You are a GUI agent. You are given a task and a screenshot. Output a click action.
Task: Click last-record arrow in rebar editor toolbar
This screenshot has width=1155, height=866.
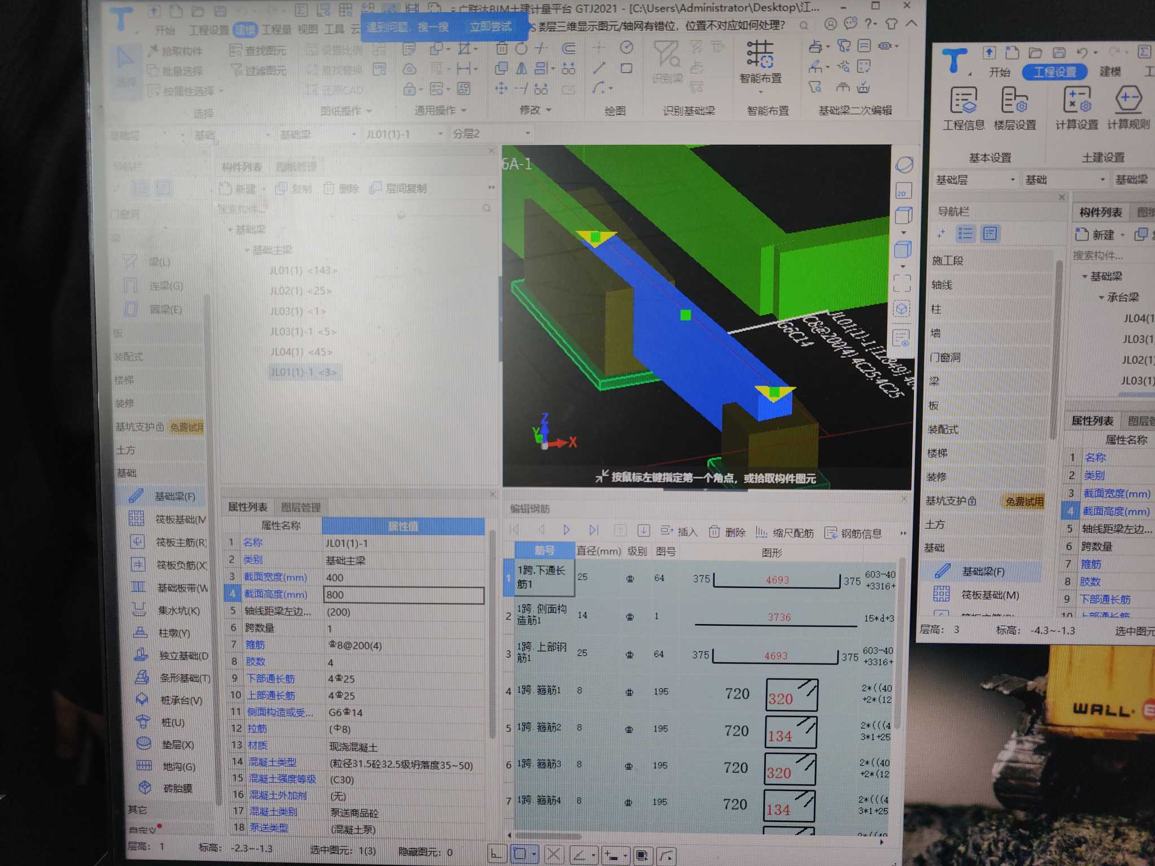coord(593,530)
